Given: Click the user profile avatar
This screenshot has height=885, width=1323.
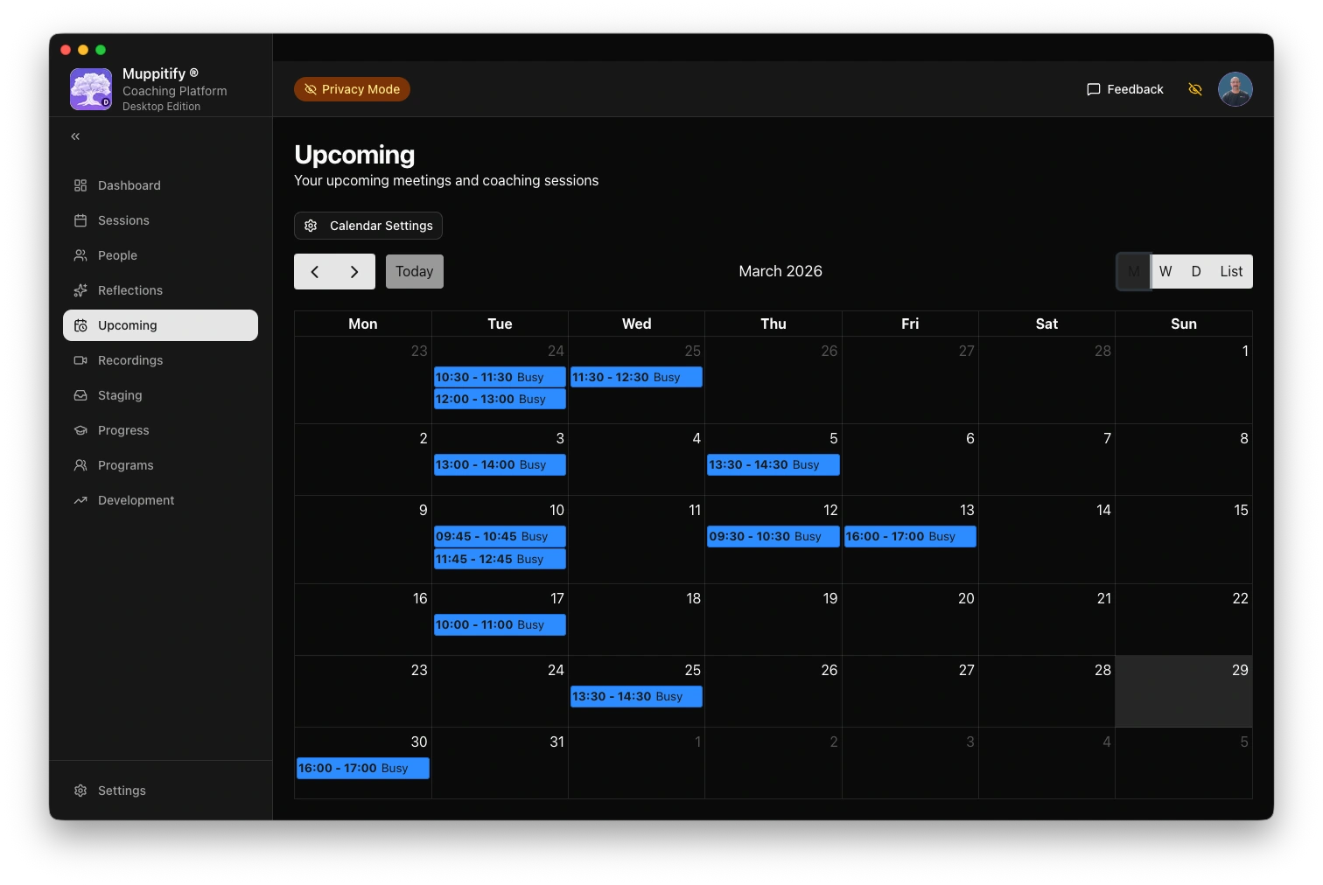Looking at the screenshot, I should [1235, 89].
